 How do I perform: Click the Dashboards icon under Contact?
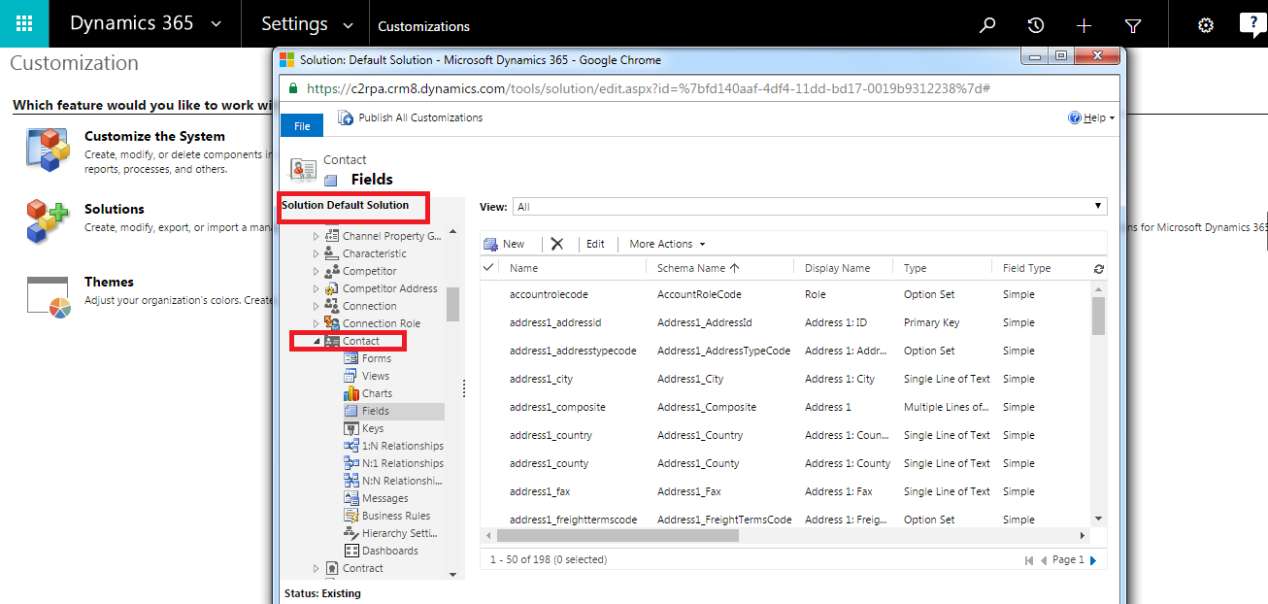(x=351, y=551)
